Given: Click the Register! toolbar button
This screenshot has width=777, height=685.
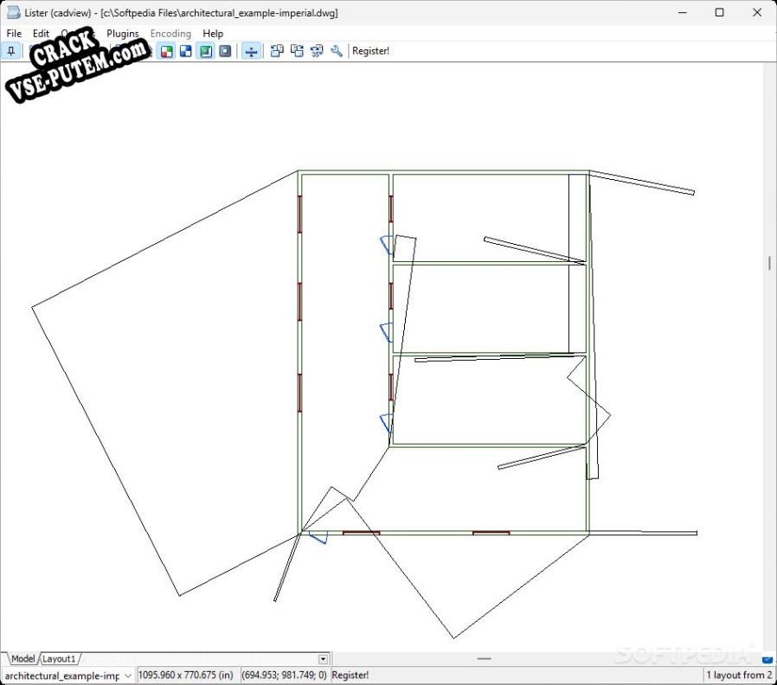Looking at the screenshot, I should 370,51.
